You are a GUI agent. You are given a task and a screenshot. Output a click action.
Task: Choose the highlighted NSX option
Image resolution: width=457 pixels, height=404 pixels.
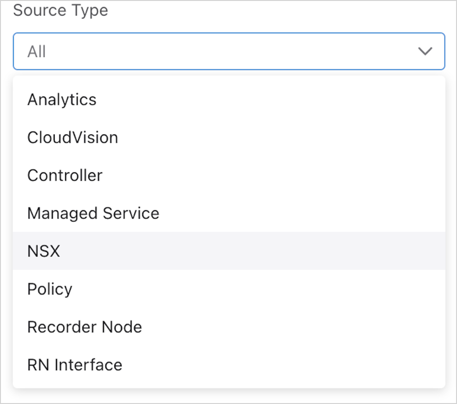(44, 251)
